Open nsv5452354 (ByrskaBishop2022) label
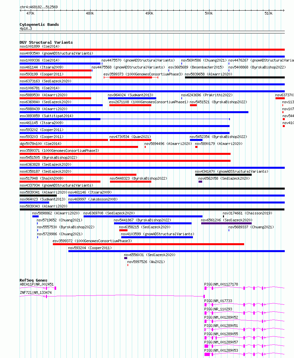The height and width of the screenshot is (358, 294). point(219,137)
